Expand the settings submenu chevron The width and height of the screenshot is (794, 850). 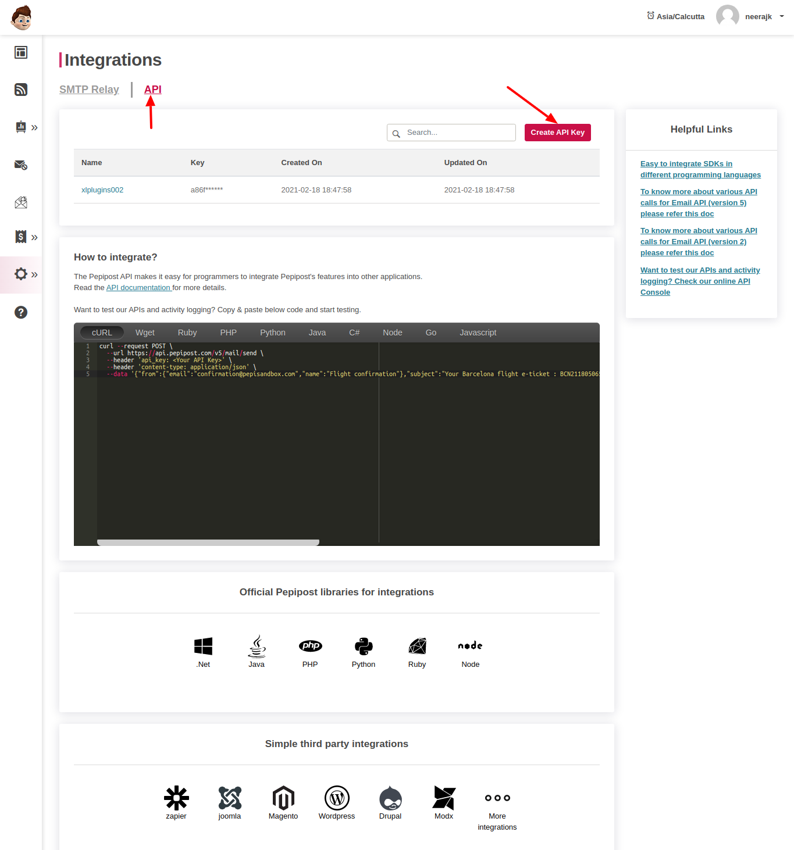pyautogui.click(x=34, y=274)
